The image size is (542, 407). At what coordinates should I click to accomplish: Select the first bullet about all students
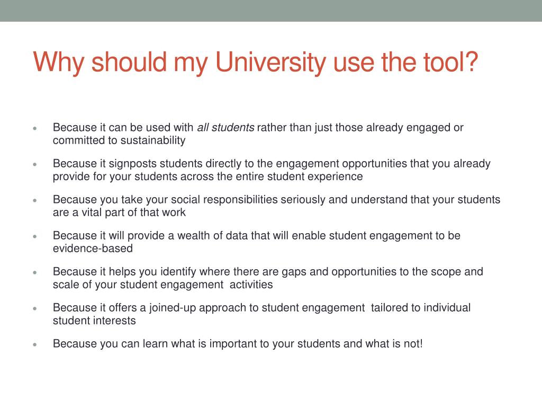pos(258,134)
